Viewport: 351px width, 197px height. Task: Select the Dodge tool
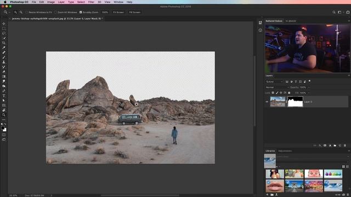tap(4, 86)
